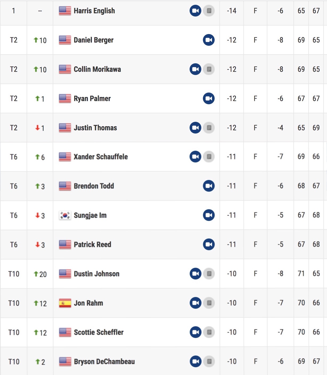Open Sungjae Im's video icon

pos(209,215)
